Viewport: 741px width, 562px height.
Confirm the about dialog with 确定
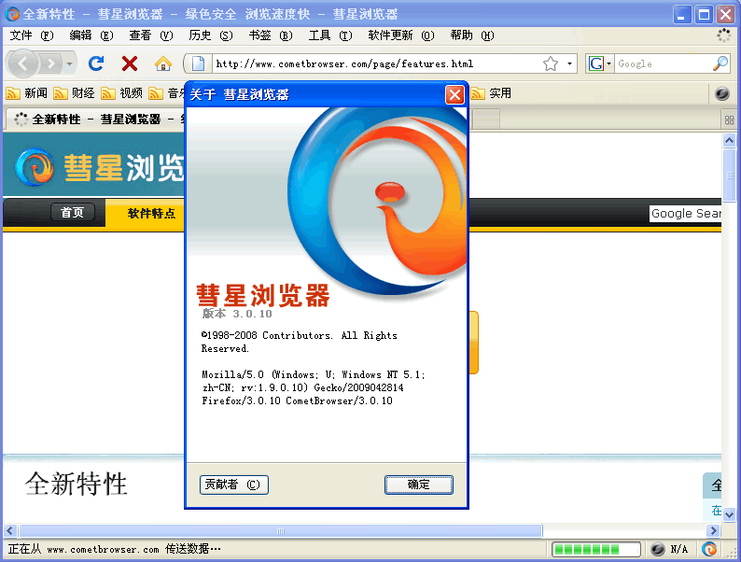point(419,485)
